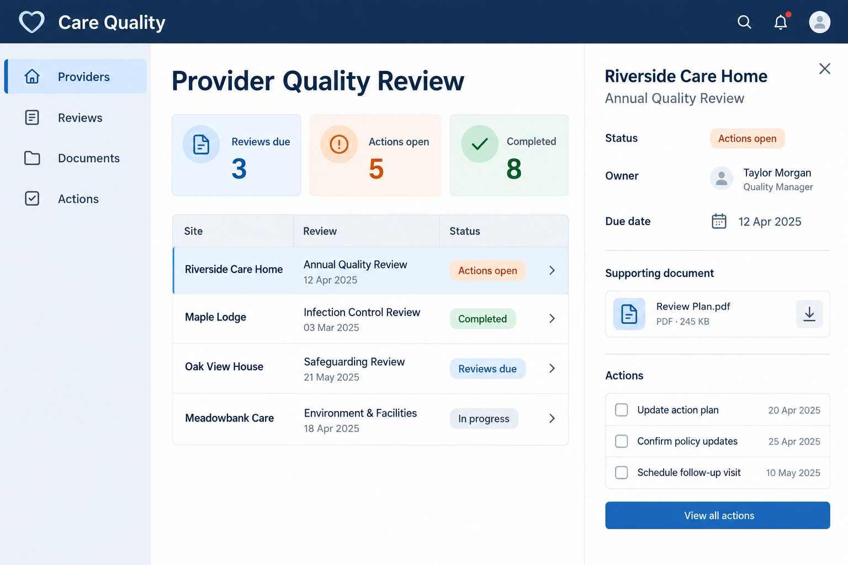Click the Completed badge for Maple Lodge

[x=483, y=319]
